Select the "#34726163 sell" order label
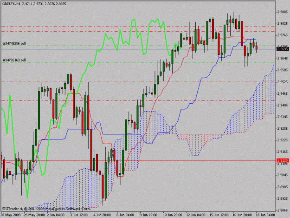This screenshot has height=218, width=290. (x=14, y=60)
